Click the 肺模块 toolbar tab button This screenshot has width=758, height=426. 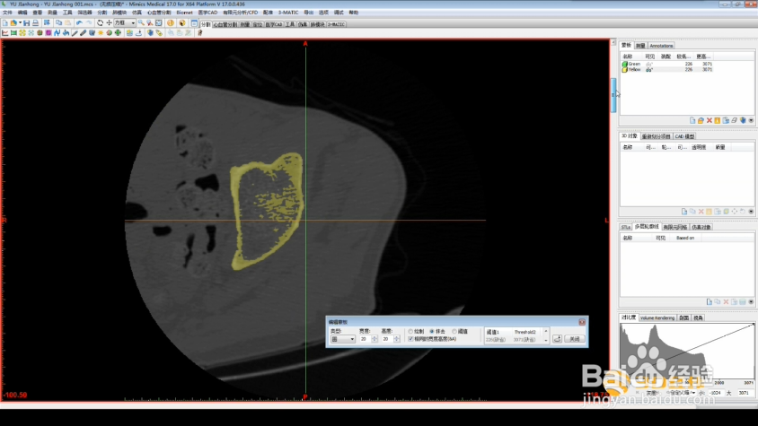318,24
